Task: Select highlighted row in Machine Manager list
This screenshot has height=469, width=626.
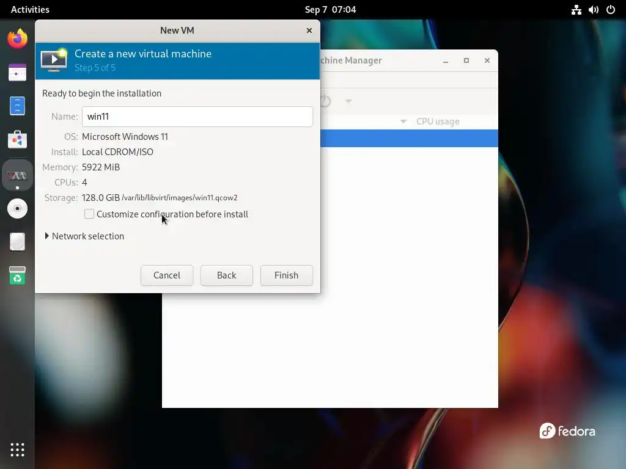Action: [x=409, y=138]
